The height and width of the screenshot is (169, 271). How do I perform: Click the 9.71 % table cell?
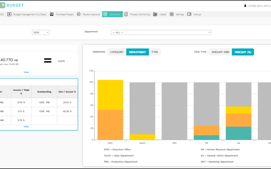pyautogui.click(x=21, y=111)
